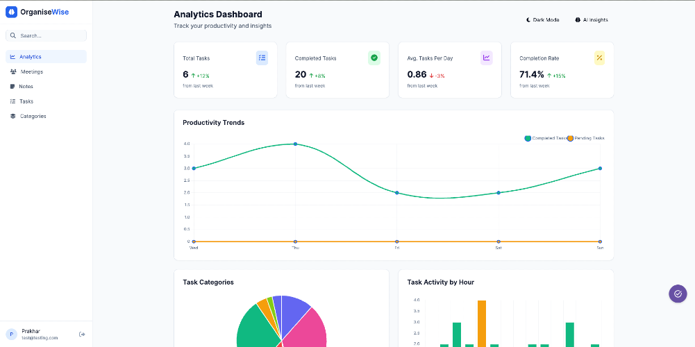The width and height of the screenshot is (695, 347).
Task: Click the 71.4% completion rate value
Action: (x=531, y=74)
